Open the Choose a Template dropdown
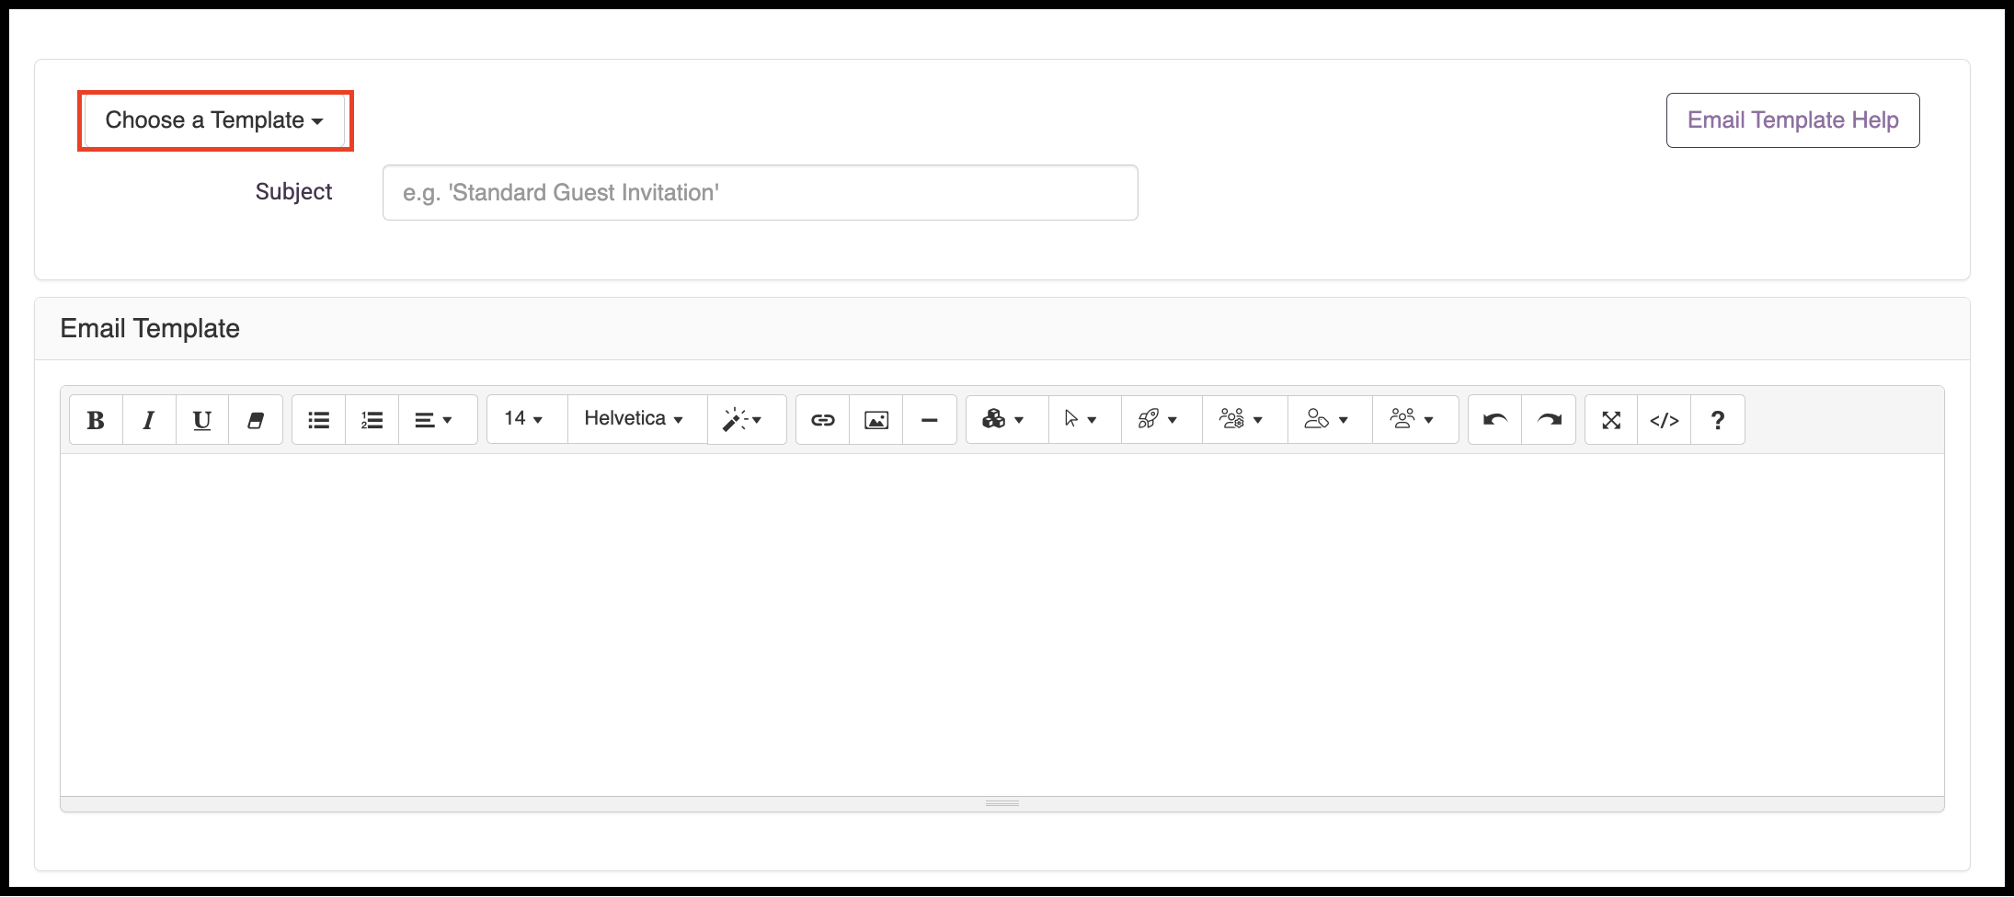This screenshot has height=897, width=2014. (x=214, y=120)
